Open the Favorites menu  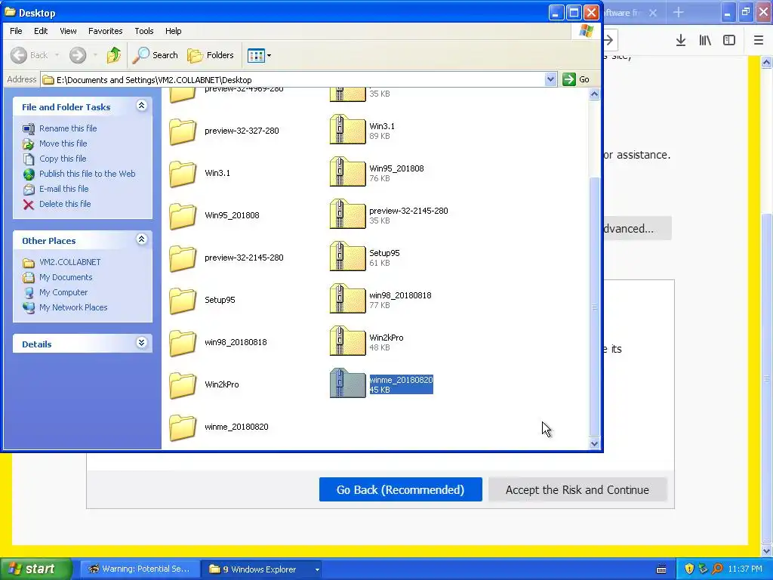click(106, 31)
